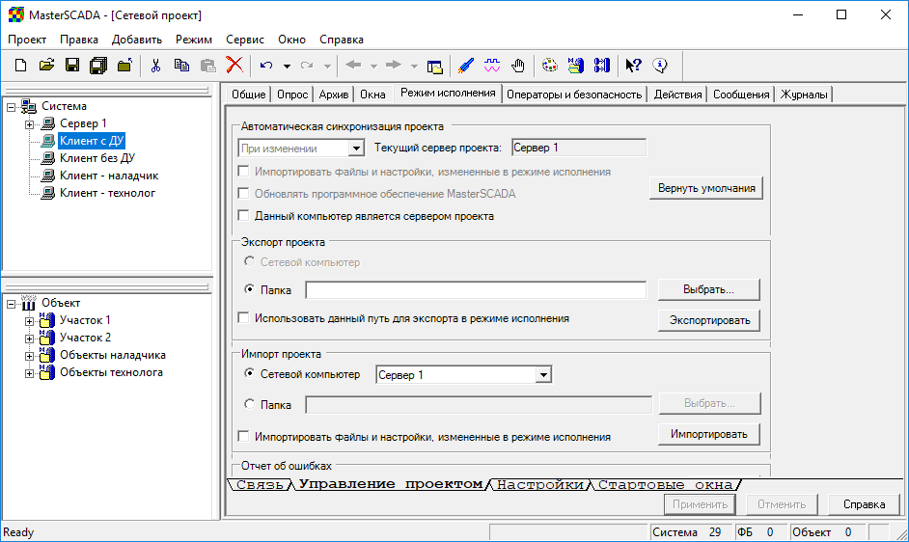
Task: Open the Режим menu
Action: (x=194, y=40)
